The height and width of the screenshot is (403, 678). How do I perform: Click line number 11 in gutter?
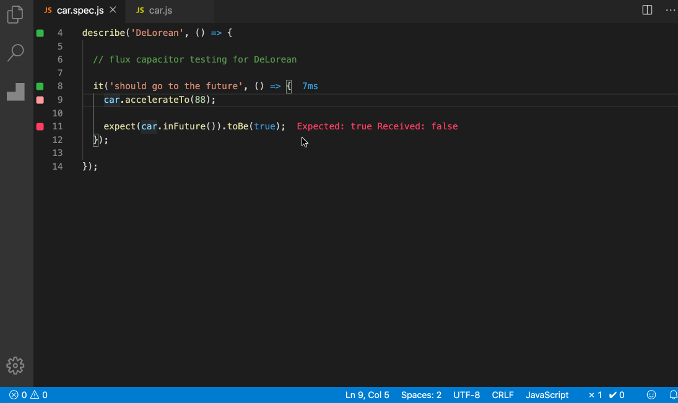(x=58, y=126)
